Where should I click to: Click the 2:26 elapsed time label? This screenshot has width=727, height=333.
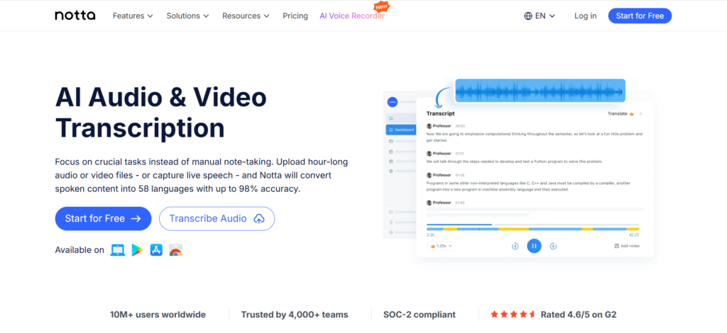(430, 235)
